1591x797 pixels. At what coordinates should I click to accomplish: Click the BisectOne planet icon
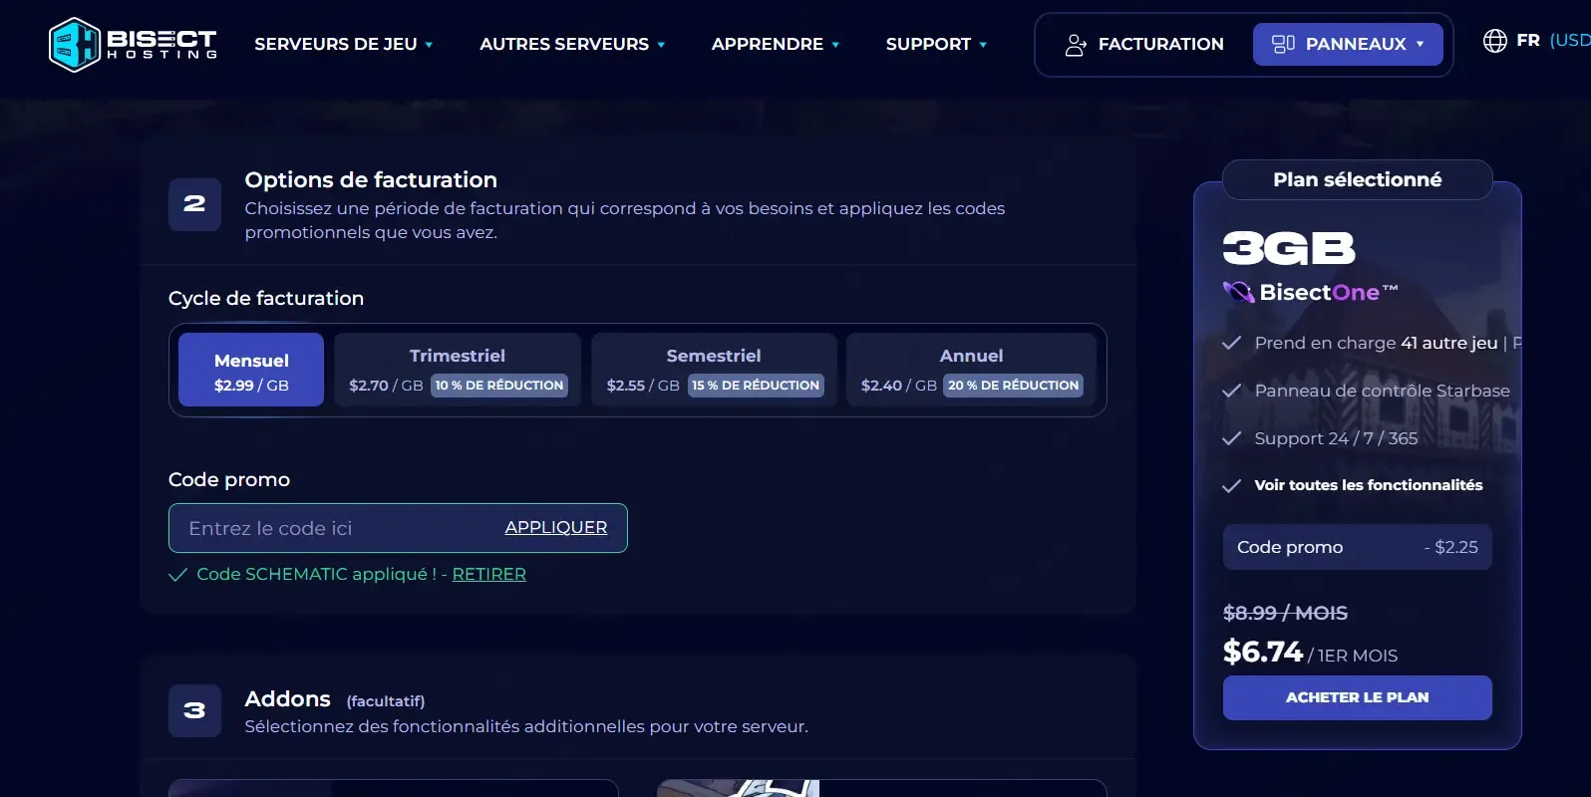pyautogui.click(x=1238, y=292)
